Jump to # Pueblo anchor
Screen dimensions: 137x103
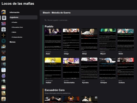(x=14, y=22)
